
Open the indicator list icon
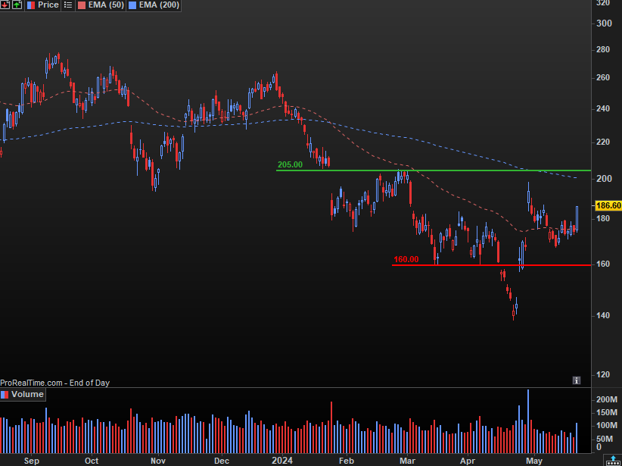point(68,5)
